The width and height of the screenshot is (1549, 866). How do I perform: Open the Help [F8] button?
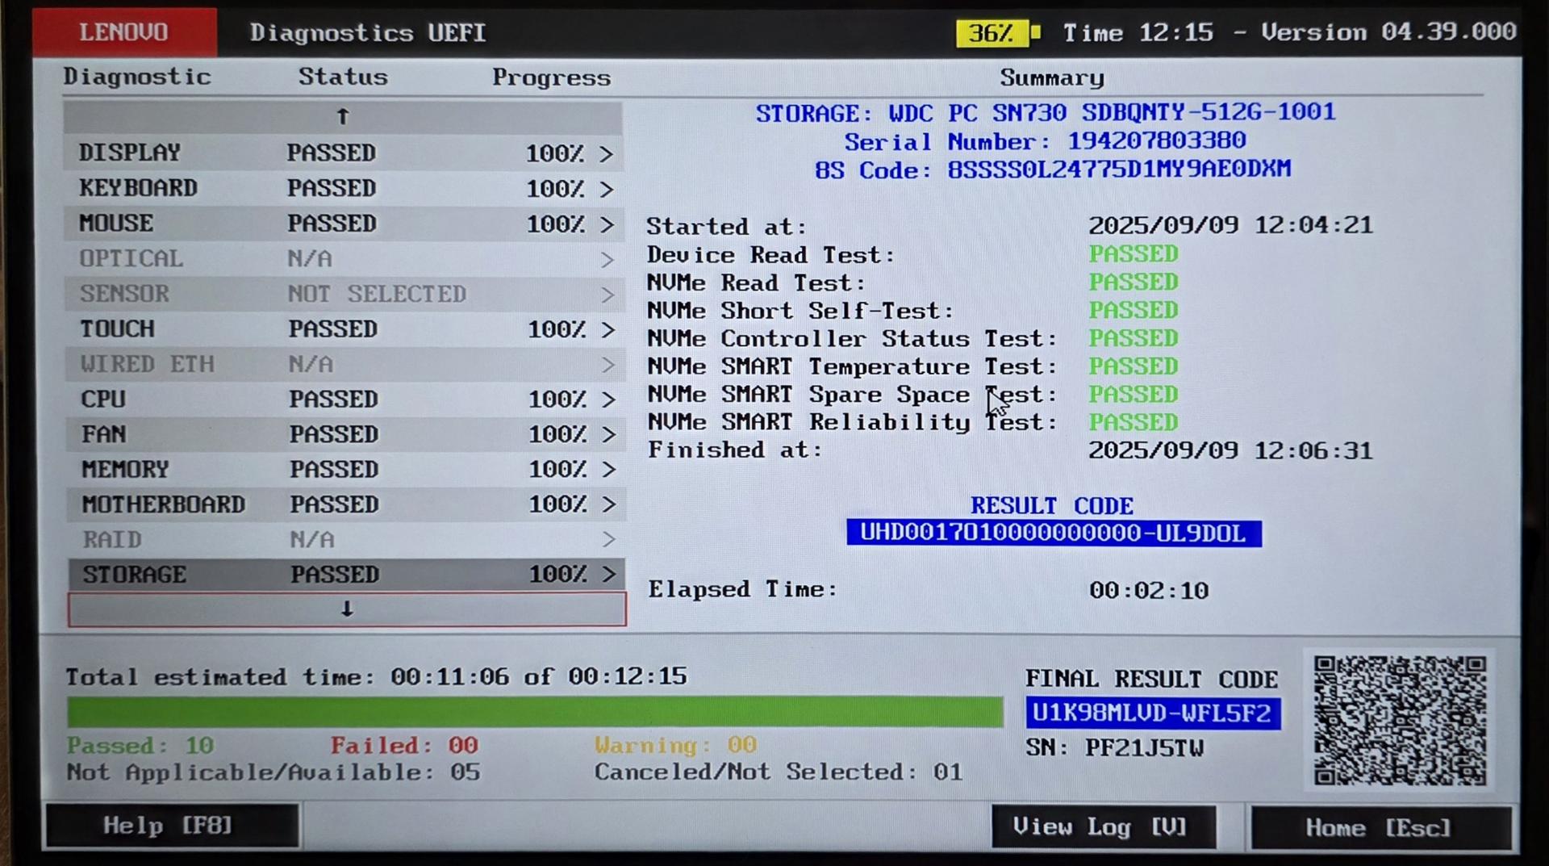pos(172,825)
